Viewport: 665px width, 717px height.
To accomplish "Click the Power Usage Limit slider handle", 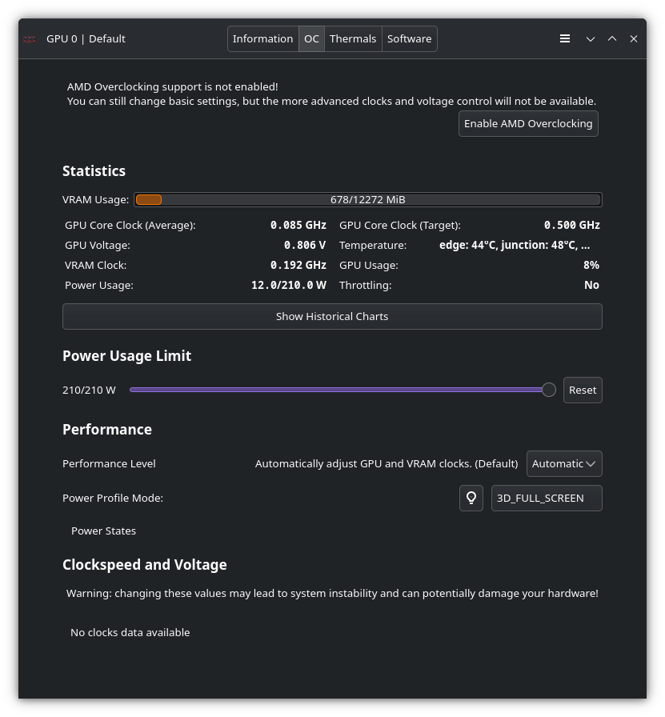I will [x=548, y=390].
